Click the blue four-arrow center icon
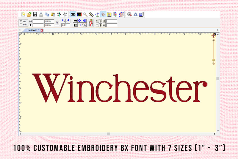The image size is (238, 159). [80, 21]
